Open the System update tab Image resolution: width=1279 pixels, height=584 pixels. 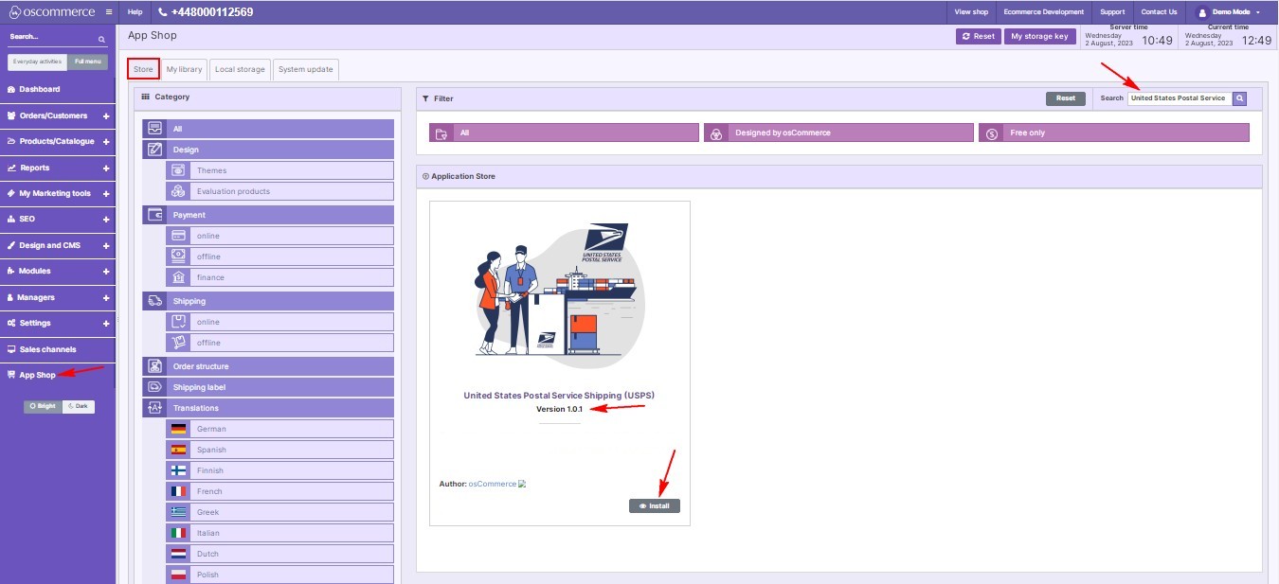[305, 69]
